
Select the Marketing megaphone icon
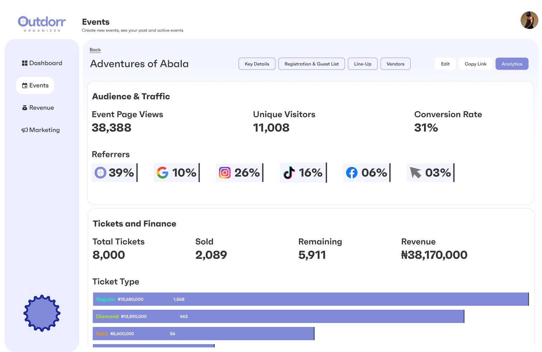(x=24, y=130)
